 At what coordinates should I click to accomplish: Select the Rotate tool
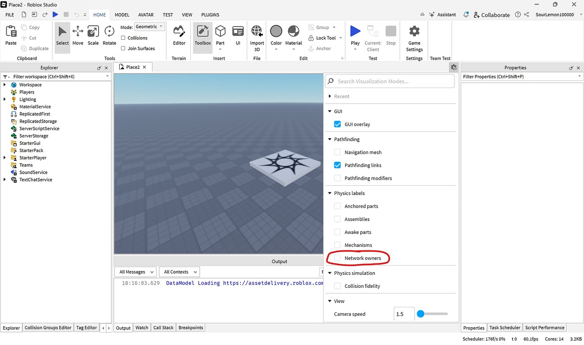click(109, 36)
